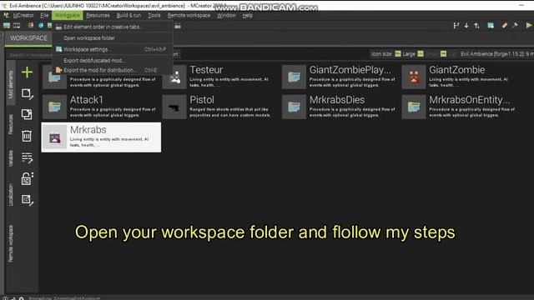Select the smallest icon size option
534x300 pixels.
click(448, 54)
